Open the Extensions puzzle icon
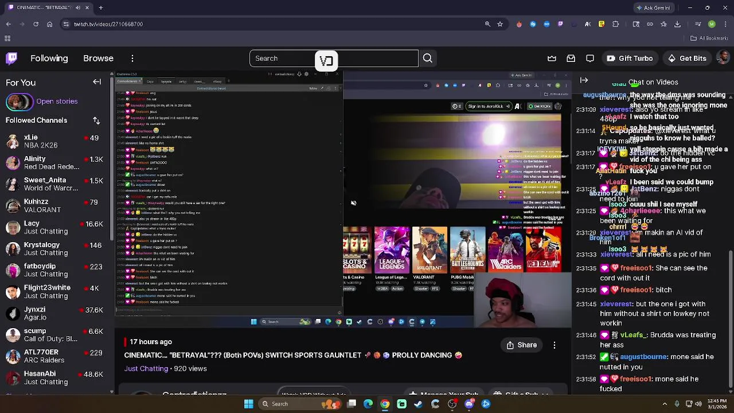 click(615, 24)
